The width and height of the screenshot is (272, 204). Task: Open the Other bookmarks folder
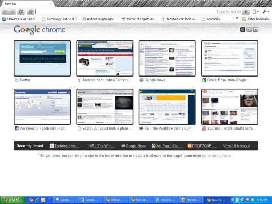click(256, 19)
